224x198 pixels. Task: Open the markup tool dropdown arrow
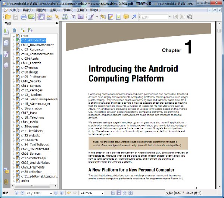pyautogui.click(x=97, y=17)
